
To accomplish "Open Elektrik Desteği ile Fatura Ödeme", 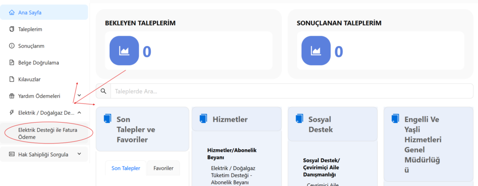I will (48, 134).
